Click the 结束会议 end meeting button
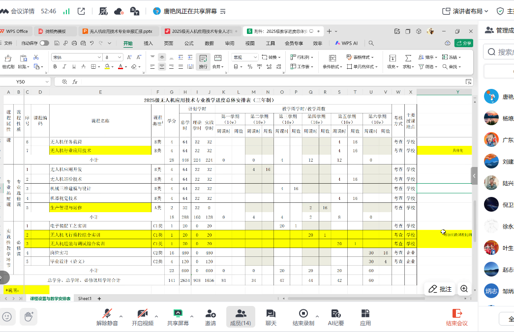The image size is (514, 332). [457, 317]
